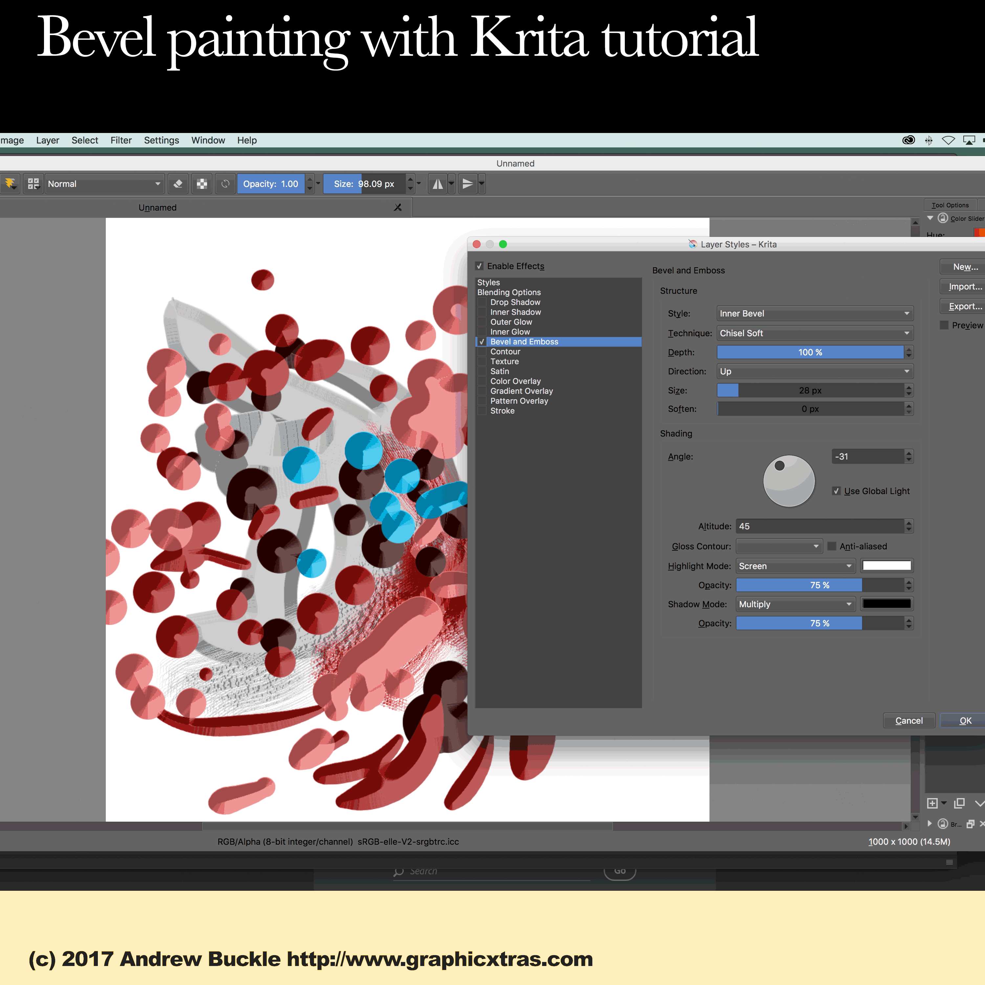Viewport: 985px width, 985px height.
Task: Open the Technique dropdown showing Chisel Soft
Action: point(815,333)
